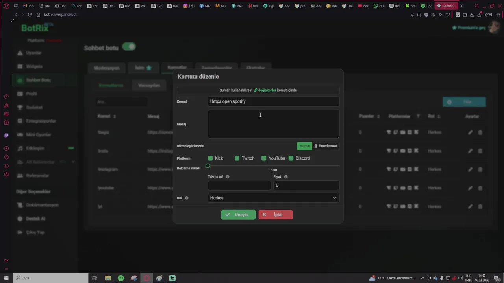The height and width of the screenshot is (283, 504).
Task: Switch to Experimental editor mode
Action: coord(326,146)
